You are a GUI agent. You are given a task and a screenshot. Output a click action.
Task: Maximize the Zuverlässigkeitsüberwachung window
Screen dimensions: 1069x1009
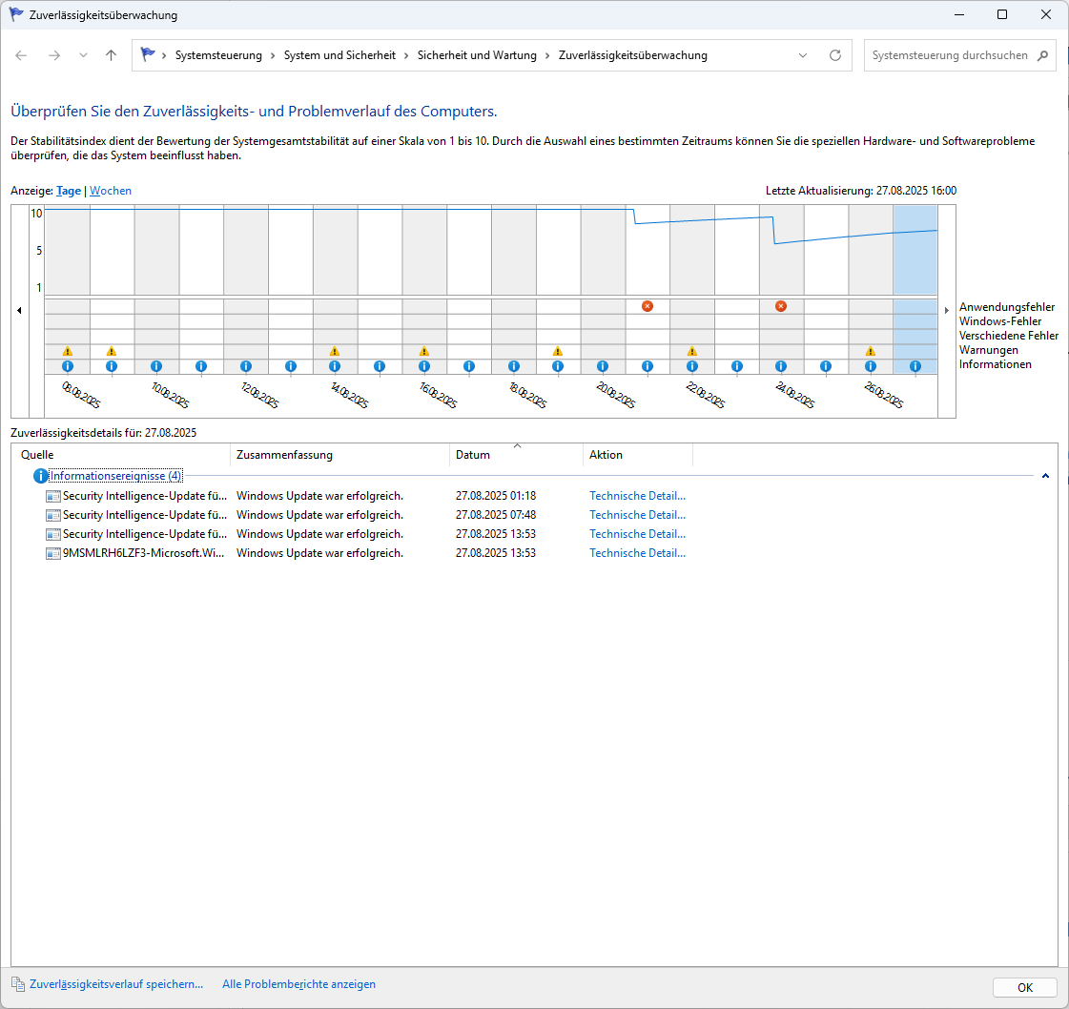coord(1002,14)
